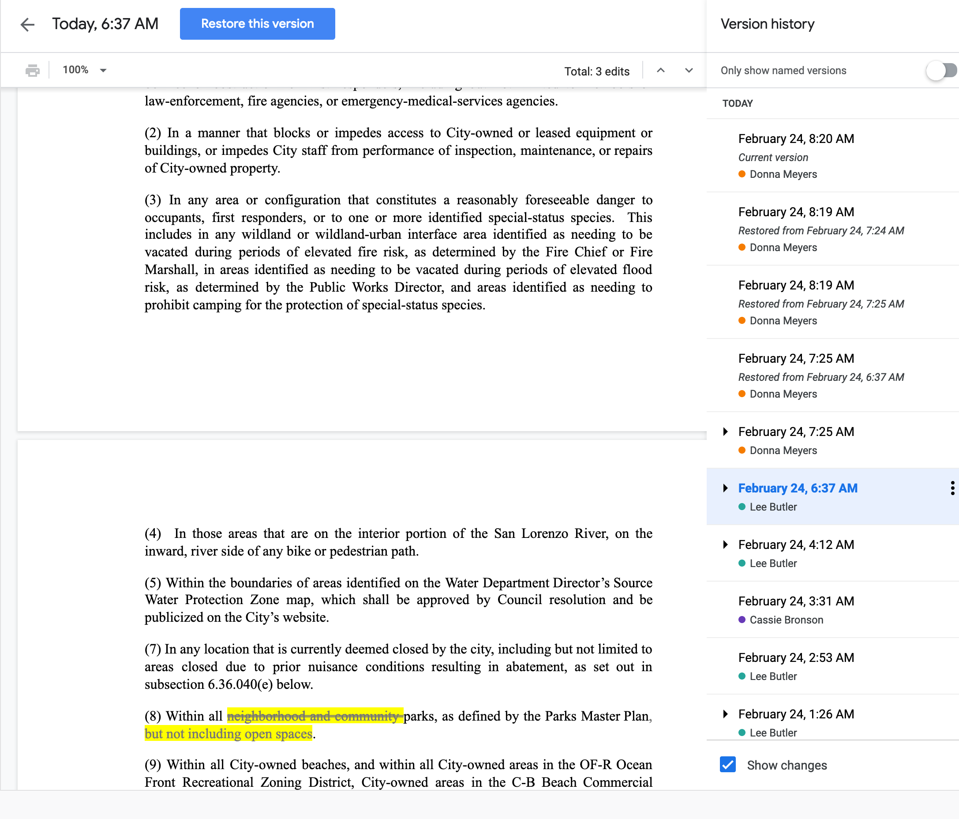Click Restore this version button
The width and height of the screenshot is (959, 819).
coord(257,24)
